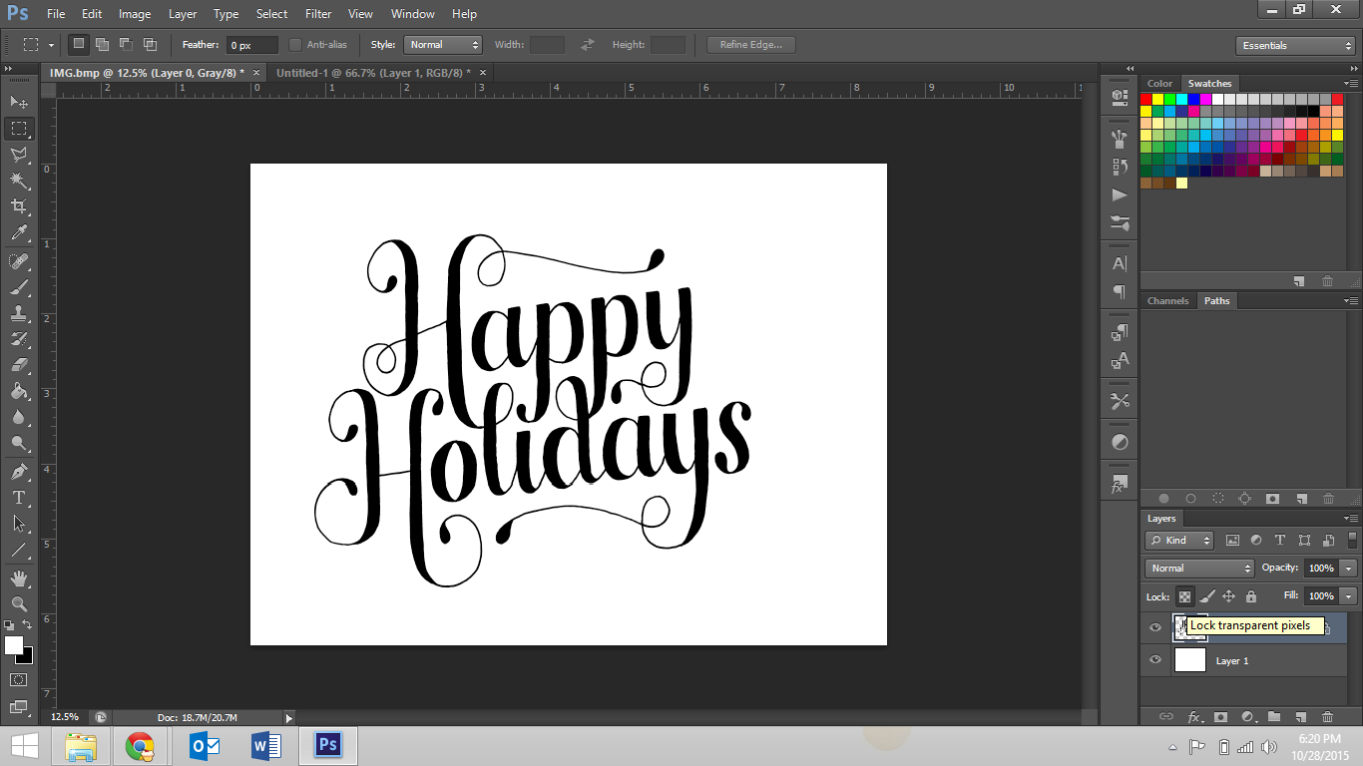
Task: Select the Pen tool
Action: [x=19, y=472]
